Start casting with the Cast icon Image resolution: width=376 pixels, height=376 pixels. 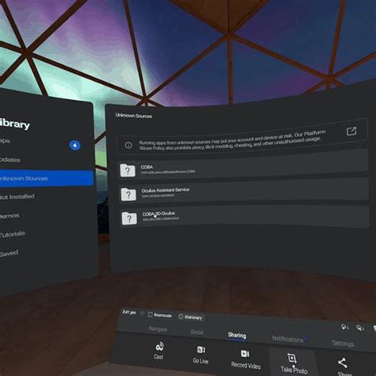coord(159,347)
